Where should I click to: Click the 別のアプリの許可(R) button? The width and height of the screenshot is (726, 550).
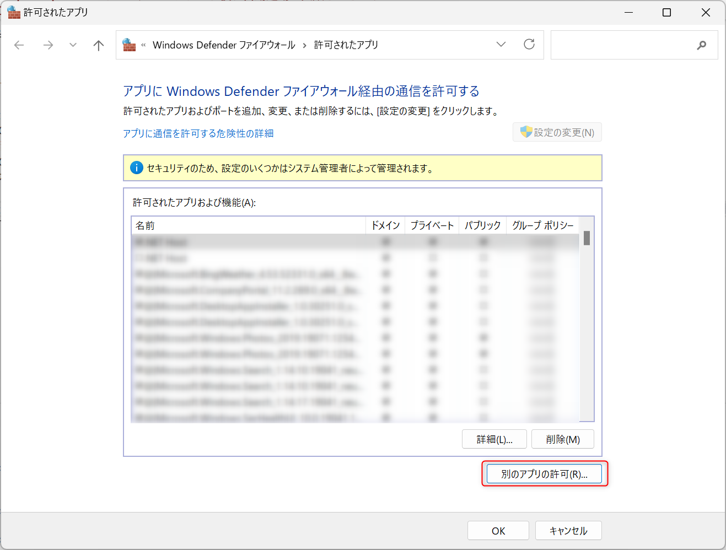click(x=544, y=473)
